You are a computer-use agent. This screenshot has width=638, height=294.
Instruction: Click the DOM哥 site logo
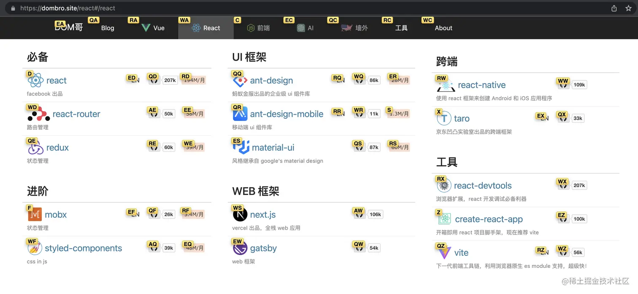[69, 28]
